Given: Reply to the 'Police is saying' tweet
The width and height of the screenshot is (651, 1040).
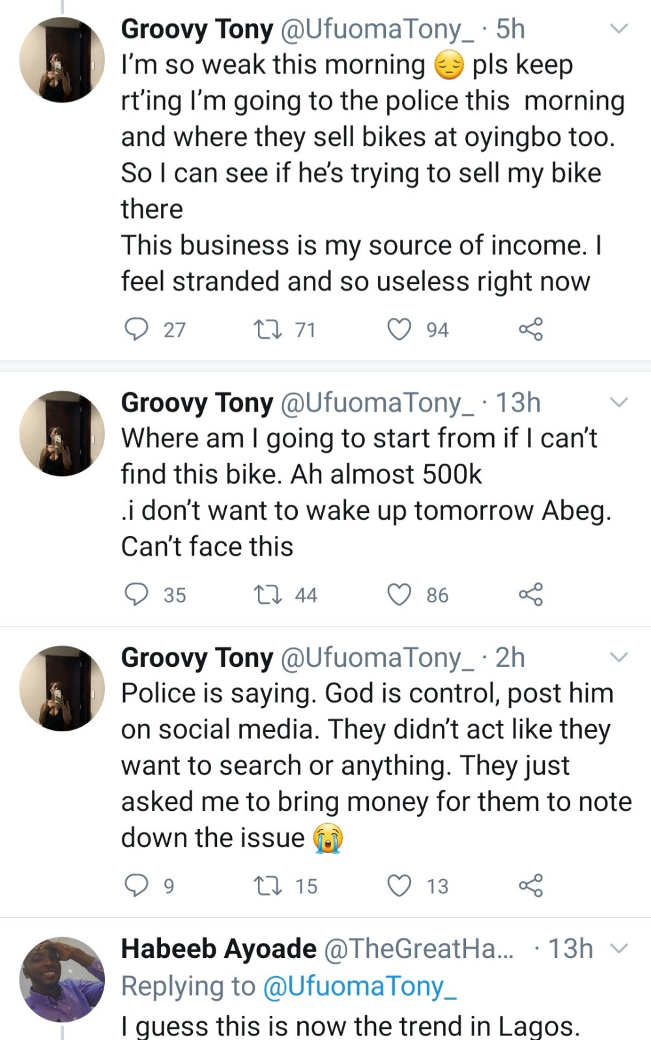Looking at the screenshot, I should tap(136, 886).
